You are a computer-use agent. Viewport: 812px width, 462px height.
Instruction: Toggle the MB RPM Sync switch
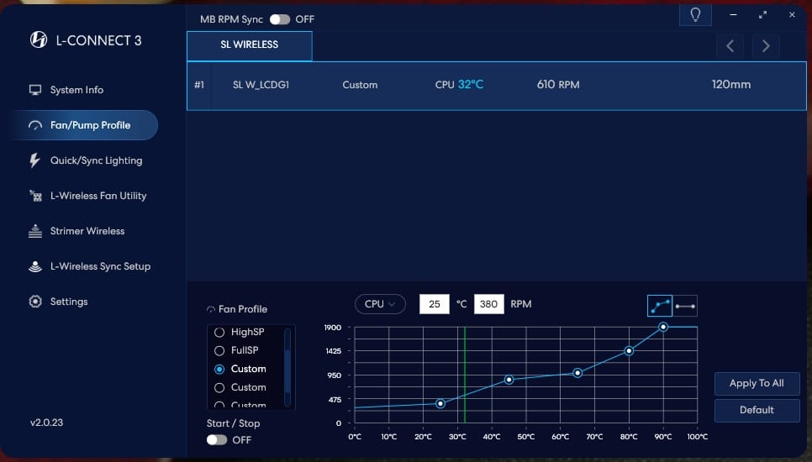pyautogui.click(x=279, y=18)
